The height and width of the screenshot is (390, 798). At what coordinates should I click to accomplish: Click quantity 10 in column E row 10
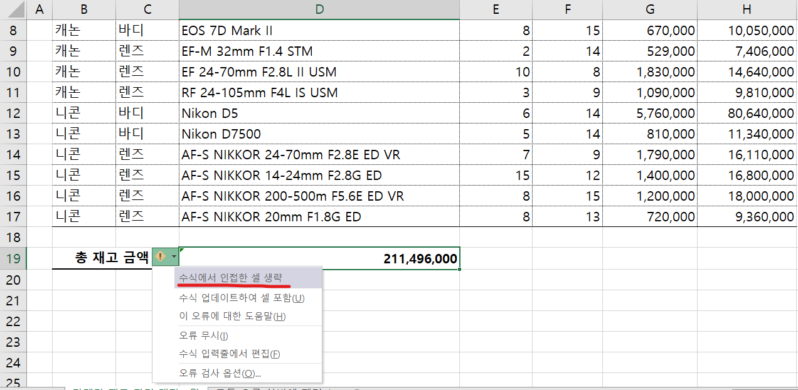coord(496,71)
